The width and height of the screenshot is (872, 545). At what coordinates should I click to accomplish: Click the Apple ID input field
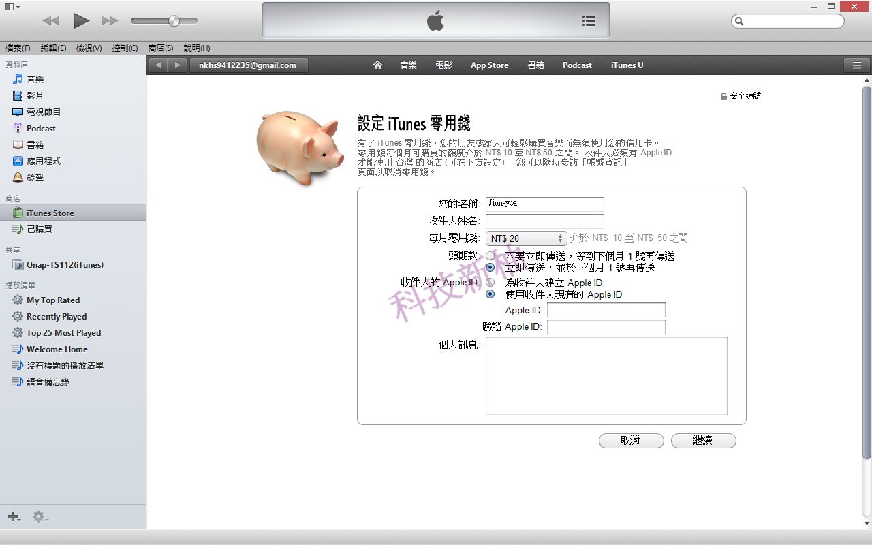pyautogui.click(x=606, y=311)
